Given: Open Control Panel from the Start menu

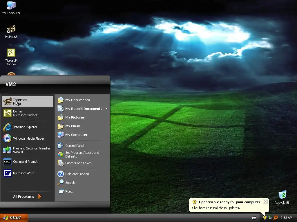Looking at the screenshot, I should (x=83, y=146).
